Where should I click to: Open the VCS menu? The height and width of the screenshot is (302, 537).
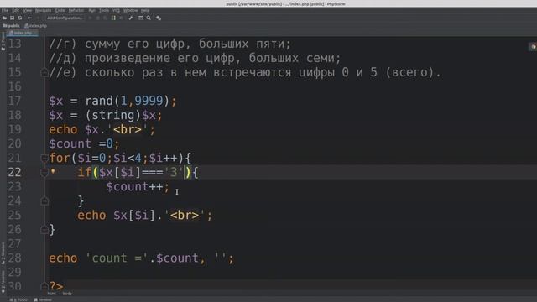[x=116, y=11]
